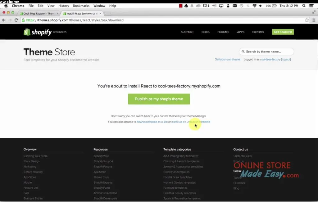Click the download theme as a .zip link
This screenshot has width=318, height=202.
[x=152, y=122]
